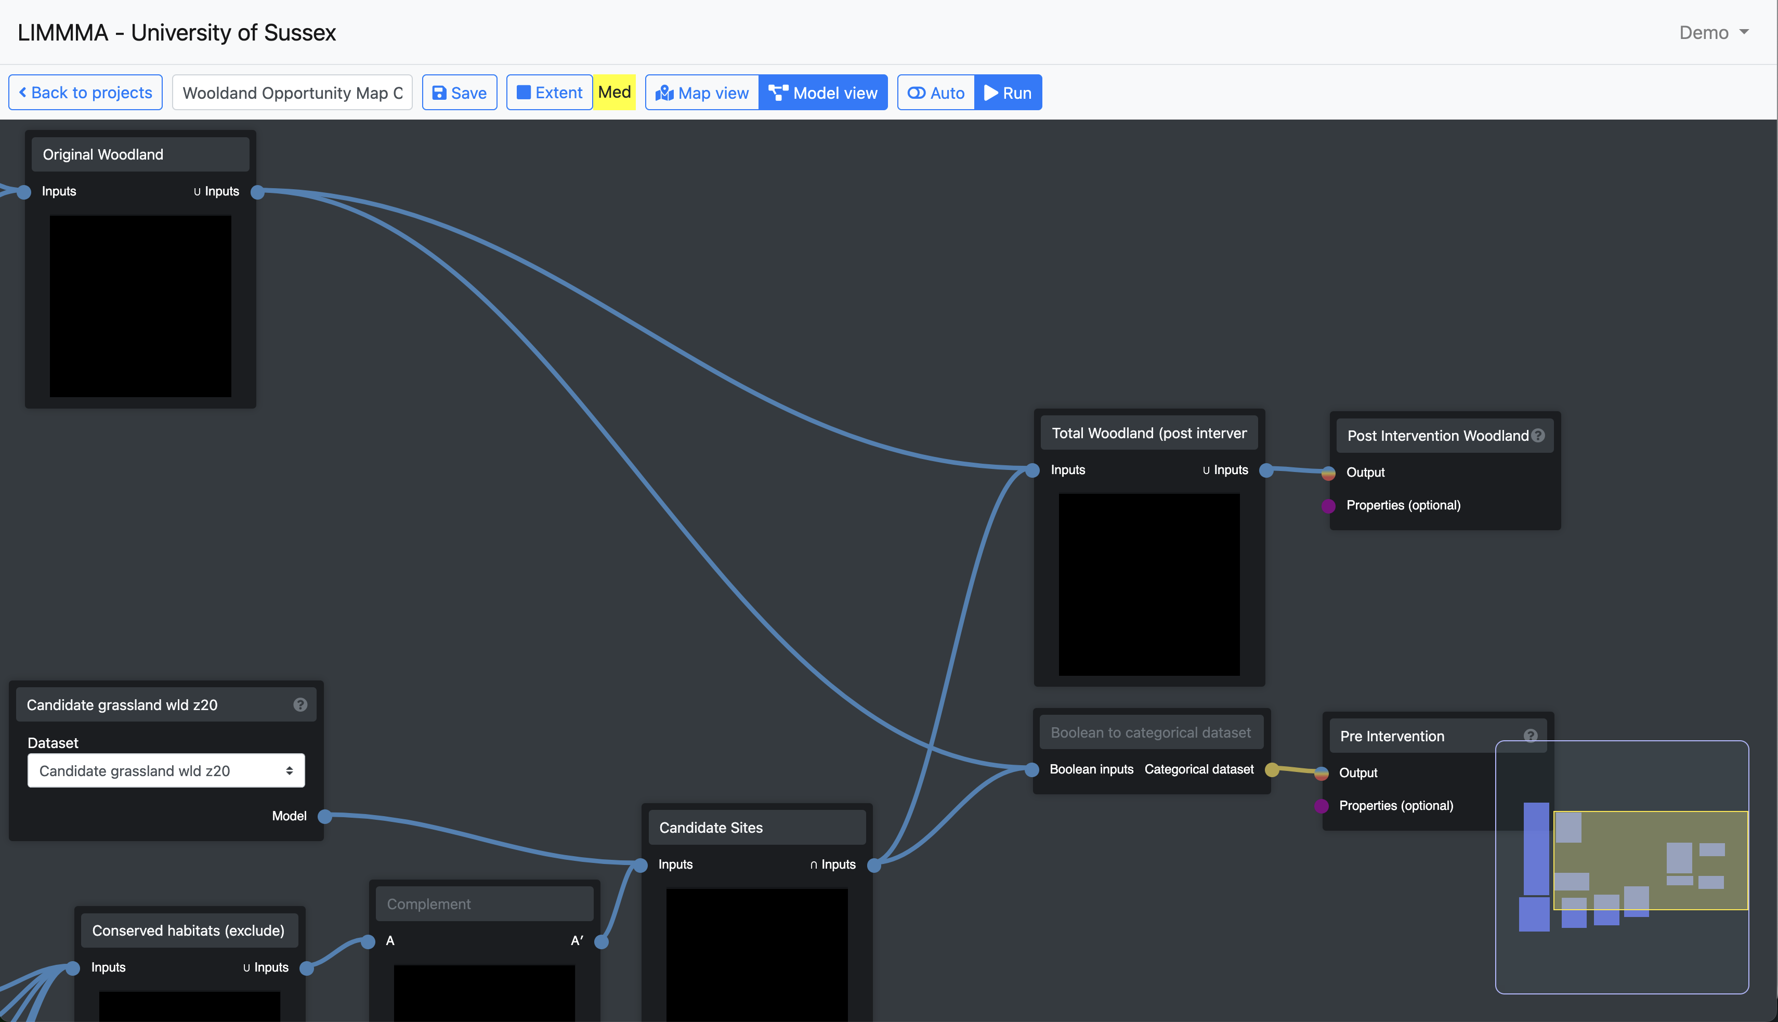Toggle Auto run mode
This screenshot has height=1022, width=1778.
pos(936,93)
